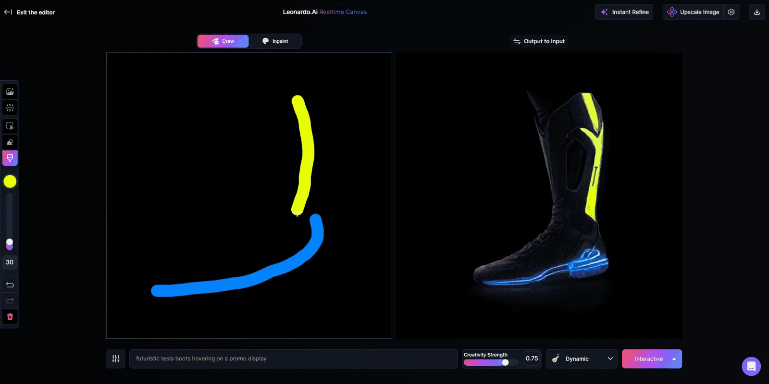Exit the editor via back arrow
Viewport: 769px width, 384px height.
click(8, 12)
